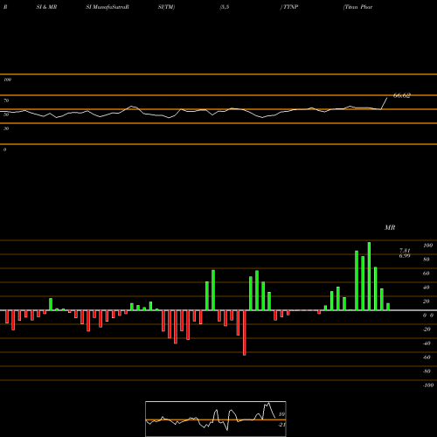The width and height of the screenshot is (437, 437).
Task: Click the MR axis label -60
Action: (427, 357)
